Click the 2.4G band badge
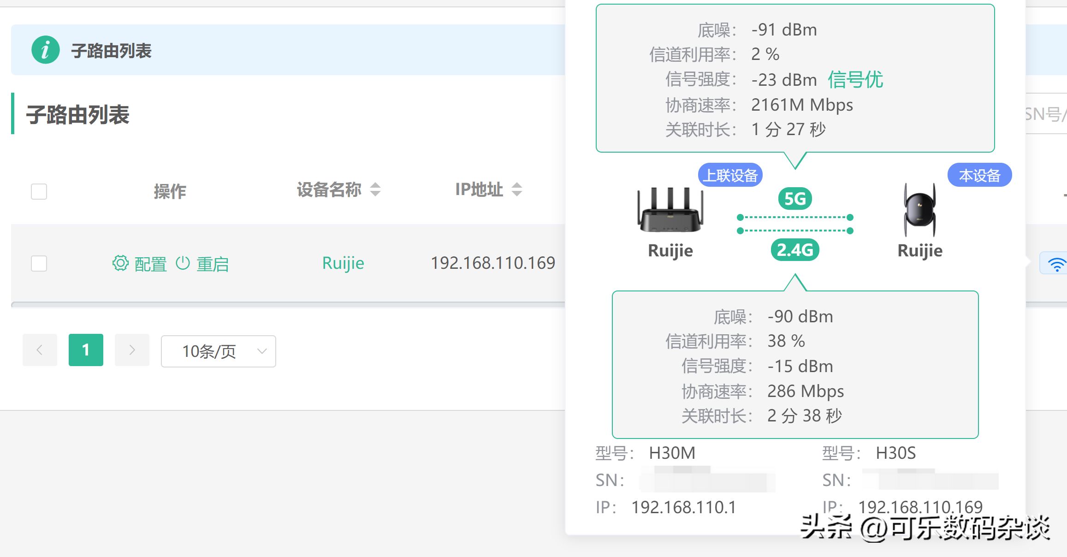 point(795,250)
